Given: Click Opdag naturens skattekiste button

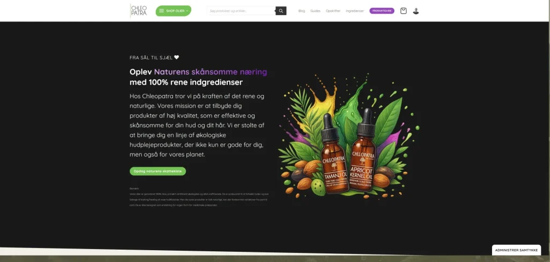Looking at the screenshot, I should pyautogui.click(x=157, y=171).
